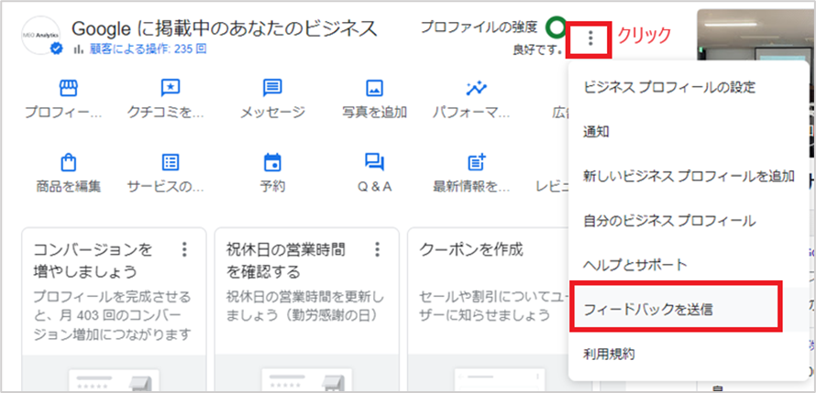Open the Performance sparkline icon
Image resolution: width=816 pixels, height=393 pixels.
coord(476,88)
